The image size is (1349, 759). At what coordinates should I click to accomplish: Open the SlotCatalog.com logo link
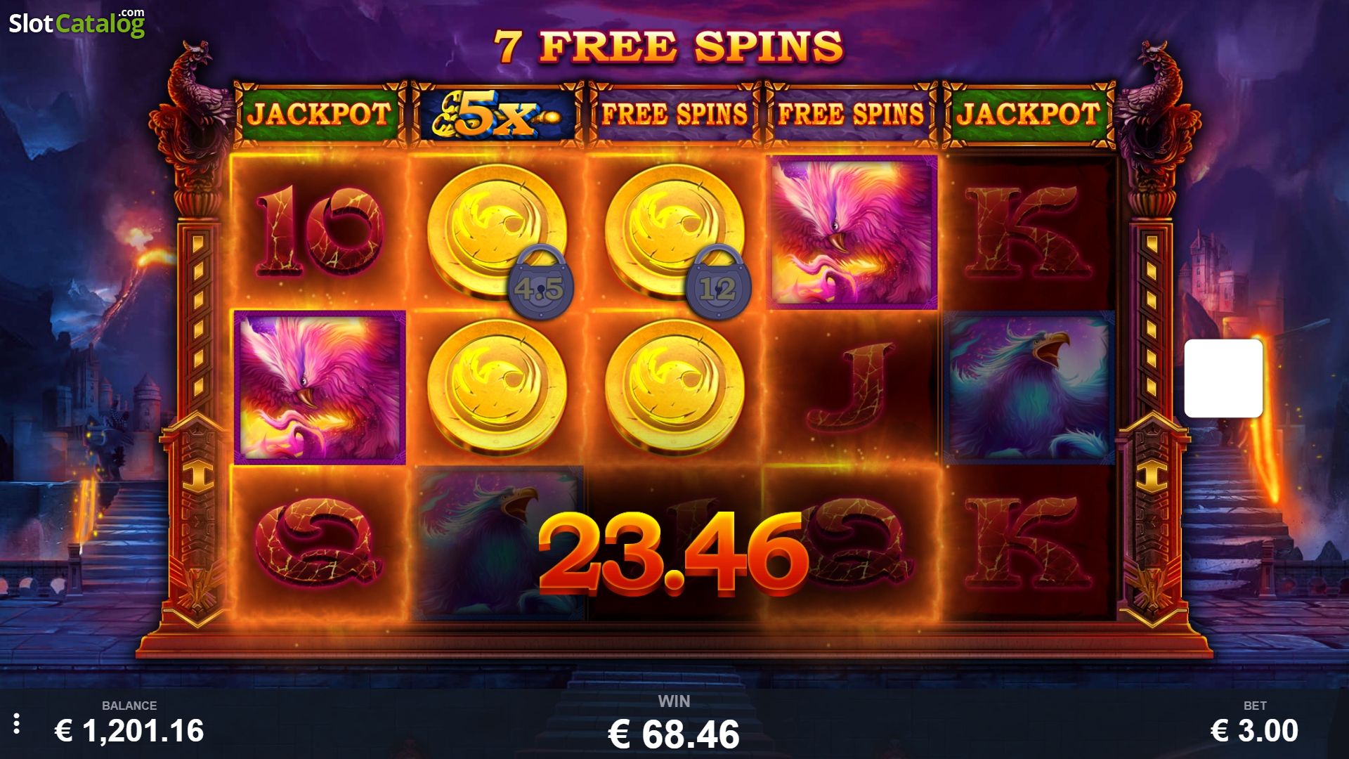click(x=77, y=23)
